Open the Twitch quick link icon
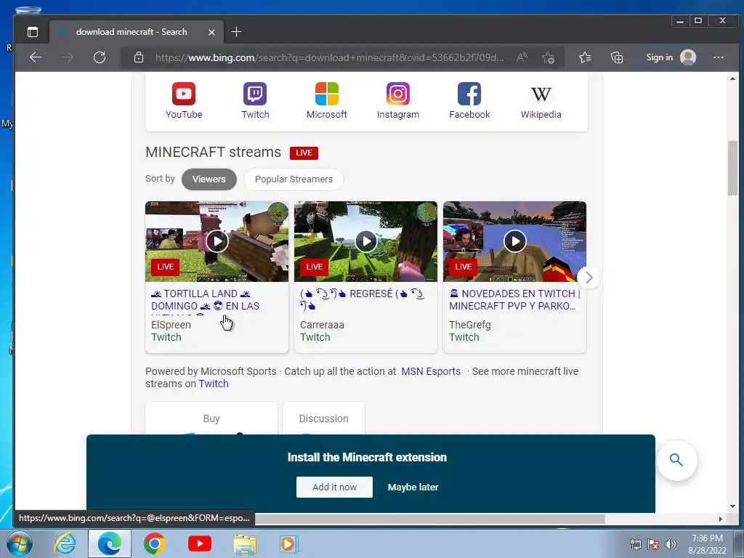This screenshot has height=558, width=744. (x=255, y=94)
